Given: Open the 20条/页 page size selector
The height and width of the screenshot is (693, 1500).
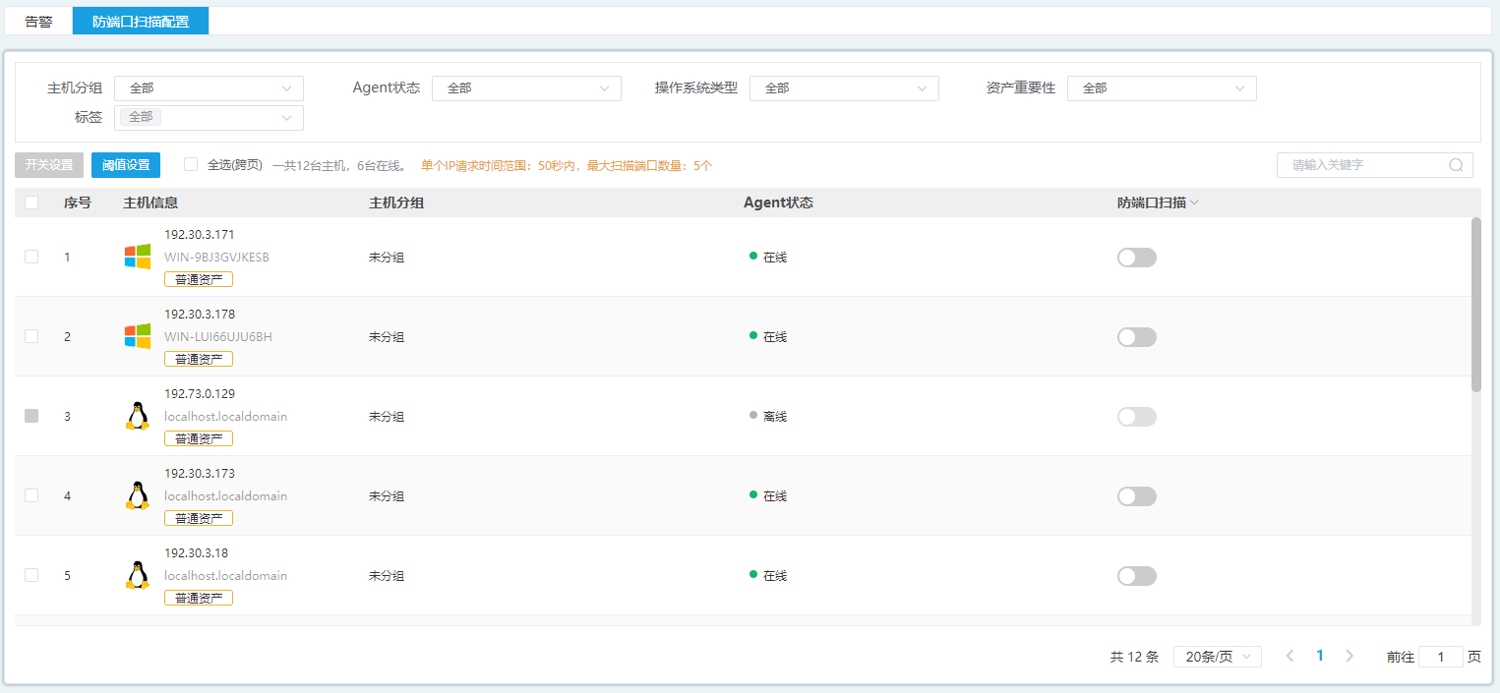Looking at the screenshot, I should point(1217,657).
